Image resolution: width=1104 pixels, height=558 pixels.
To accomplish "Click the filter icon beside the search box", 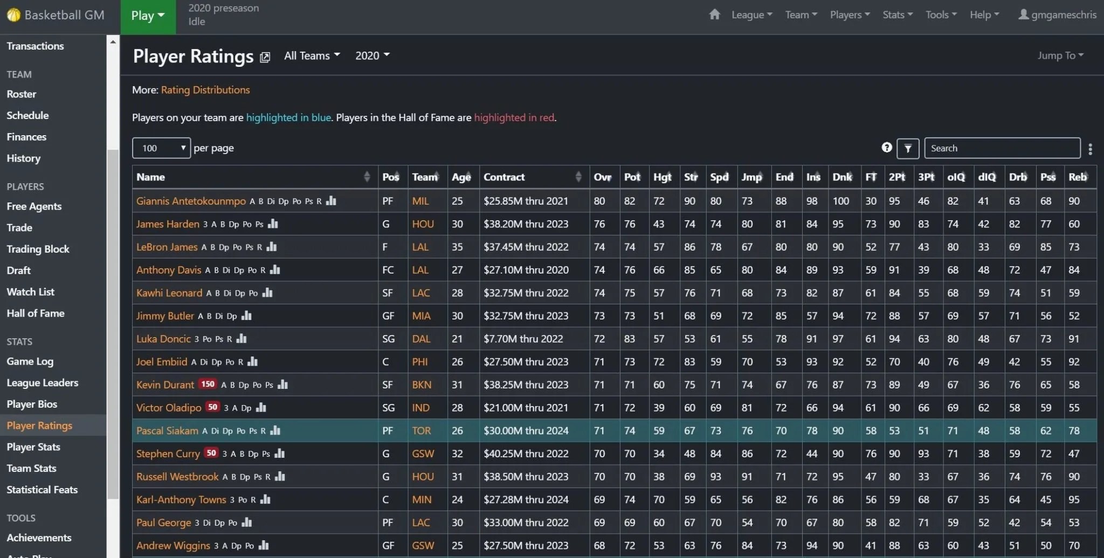I will coord(908,148).
